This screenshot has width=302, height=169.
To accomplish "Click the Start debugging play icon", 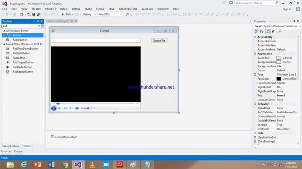I will pos(63,14).
